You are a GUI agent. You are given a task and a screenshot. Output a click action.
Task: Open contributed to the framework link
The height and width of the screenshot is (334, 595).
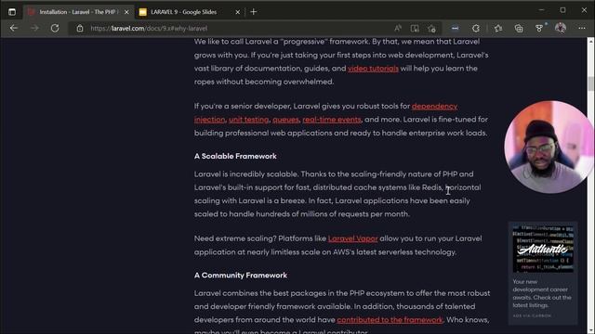coord(390,320)
